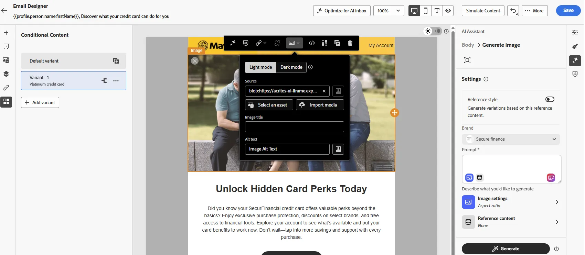This screenshot has height=255, width=585.
Task: Open Variant - 1 options ellipsis
Action: tap(116, 81)
